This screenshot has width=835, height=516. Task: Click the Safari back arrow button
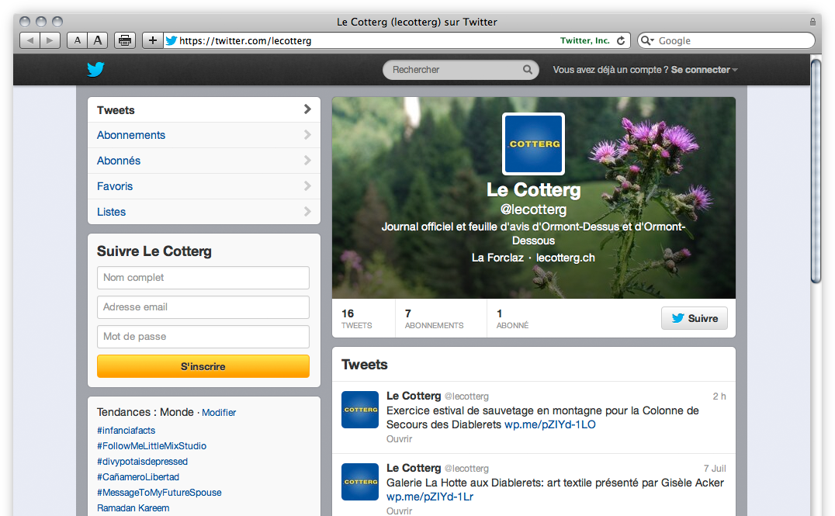[29, 40]
